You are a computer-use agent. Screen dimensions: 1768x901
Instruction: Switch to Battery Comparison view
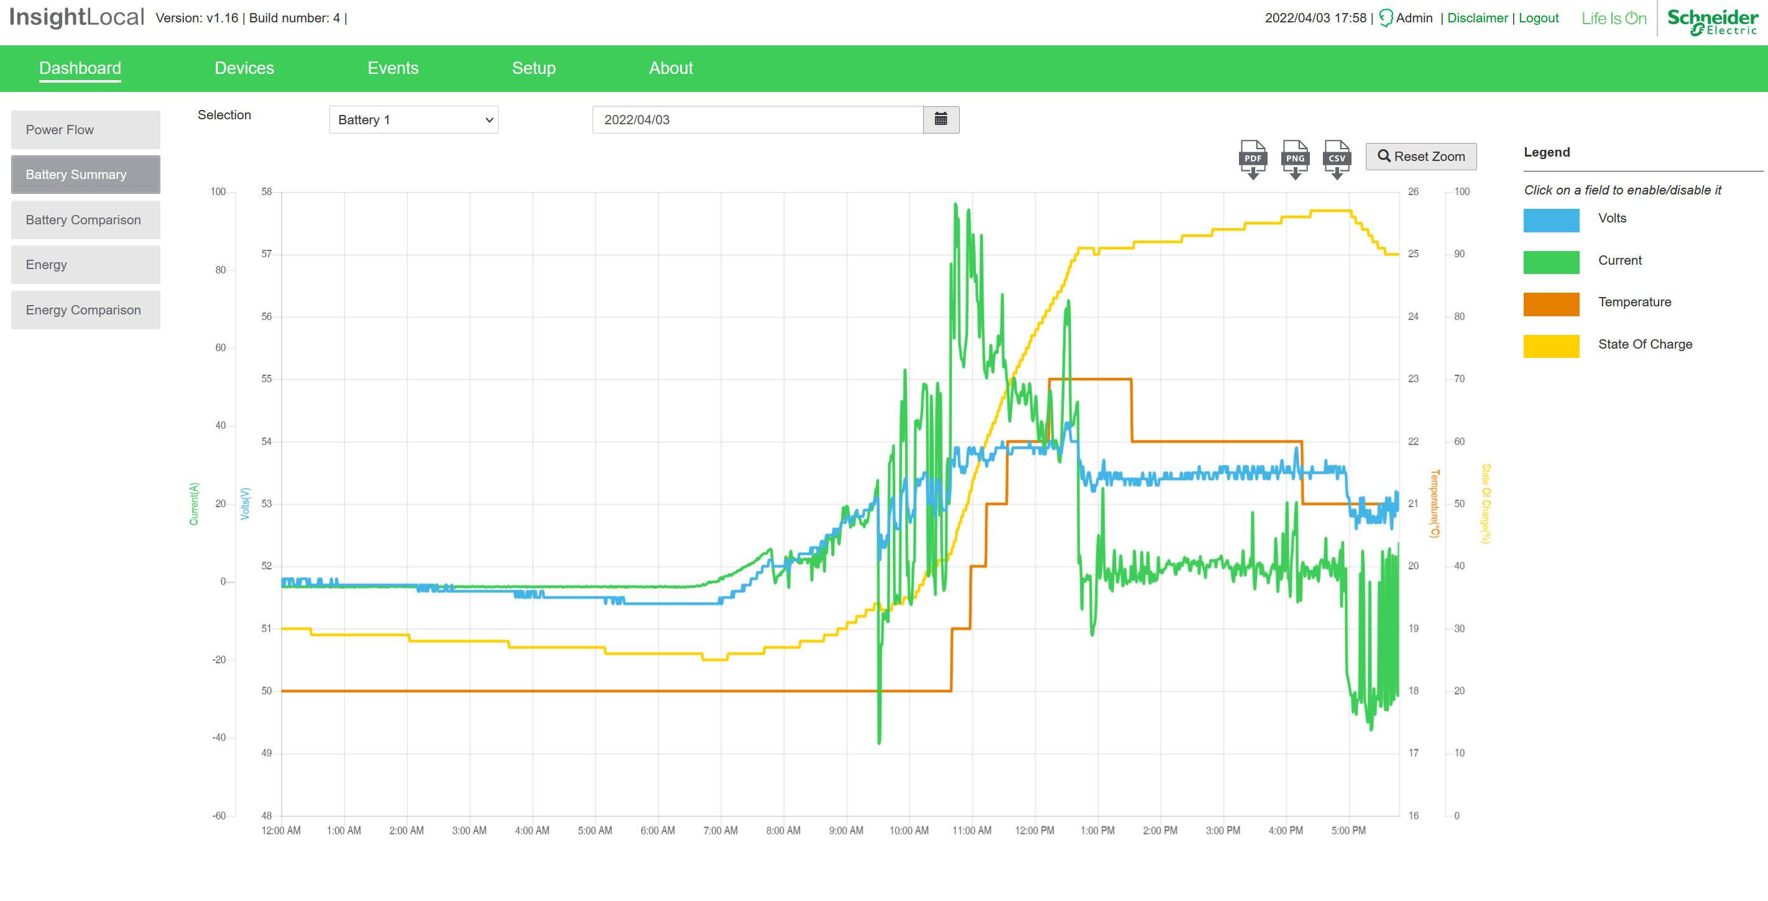[x=85, y=219]
